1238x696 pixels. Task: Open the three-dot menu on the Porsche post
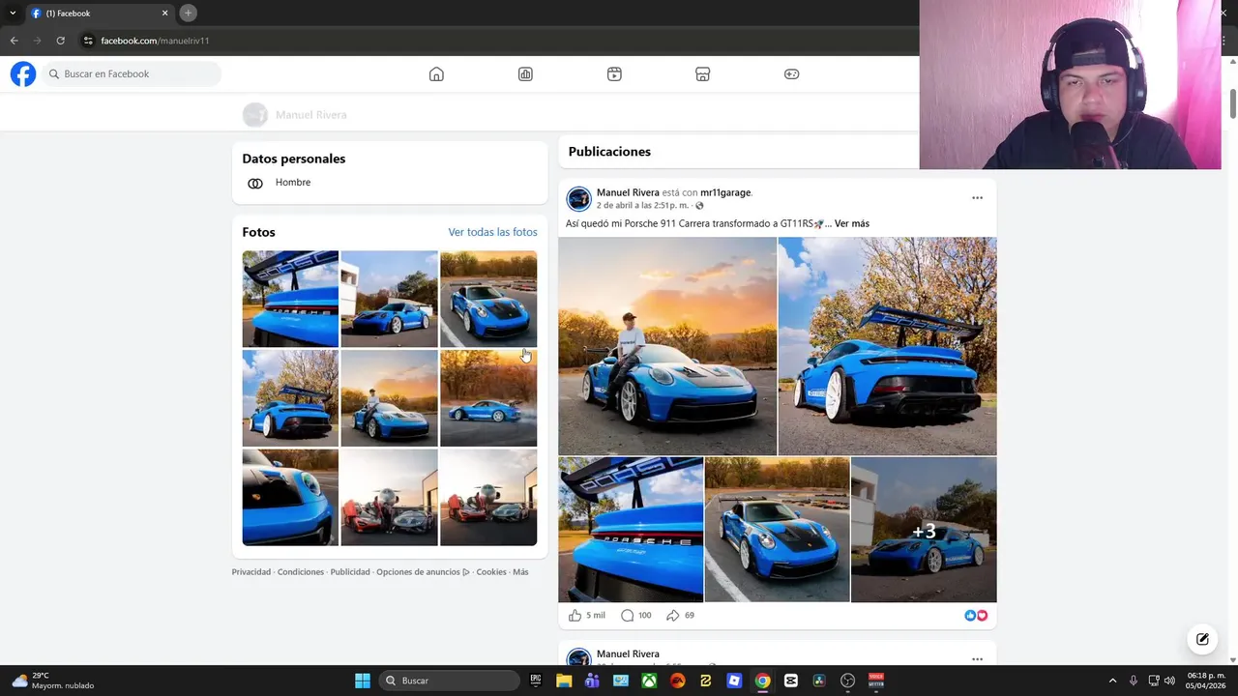(977, 198)
